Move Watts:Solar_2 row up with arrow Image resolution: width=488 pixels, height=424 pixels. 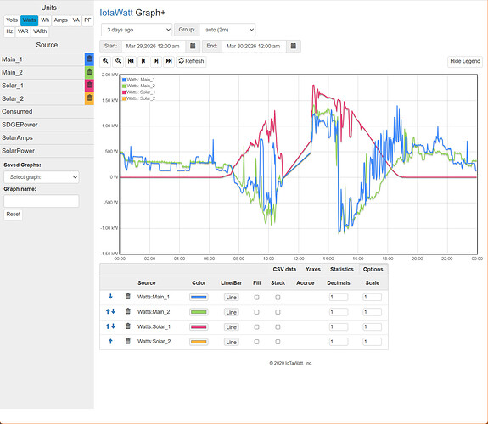(110, 341)
